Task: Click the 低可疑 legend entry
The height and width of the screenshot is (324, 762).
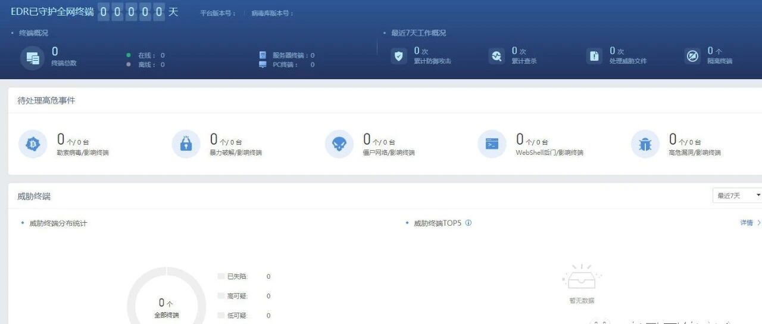Action: [x=244, y=316]
